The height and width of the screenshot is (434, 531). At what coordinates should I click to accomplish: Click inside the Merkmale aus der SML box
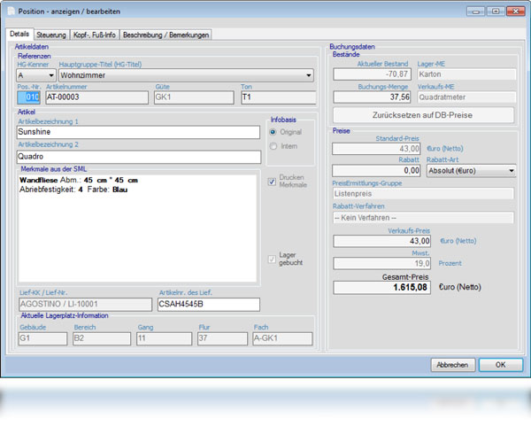137,228
